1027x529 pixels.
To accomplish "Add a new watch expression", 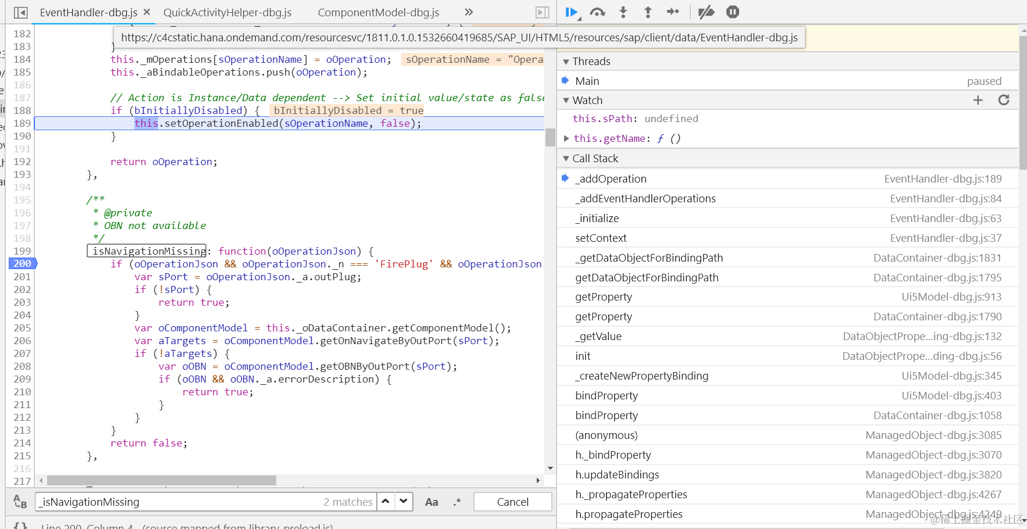I will pos(978,100).
